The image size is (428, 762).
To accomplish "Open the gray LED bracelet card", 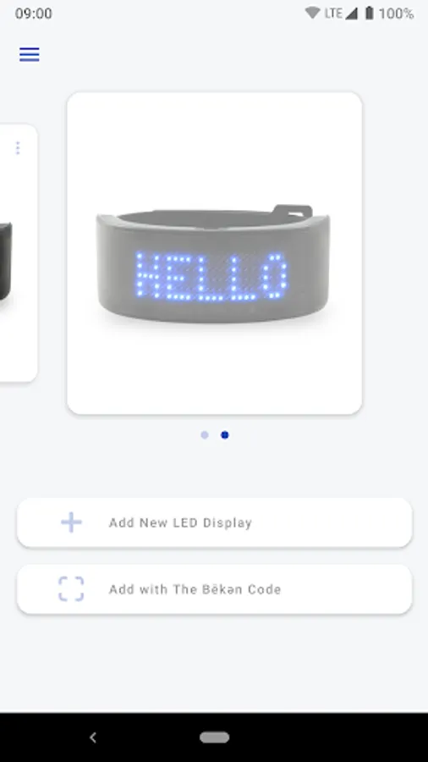I will [x=215, y=253].
